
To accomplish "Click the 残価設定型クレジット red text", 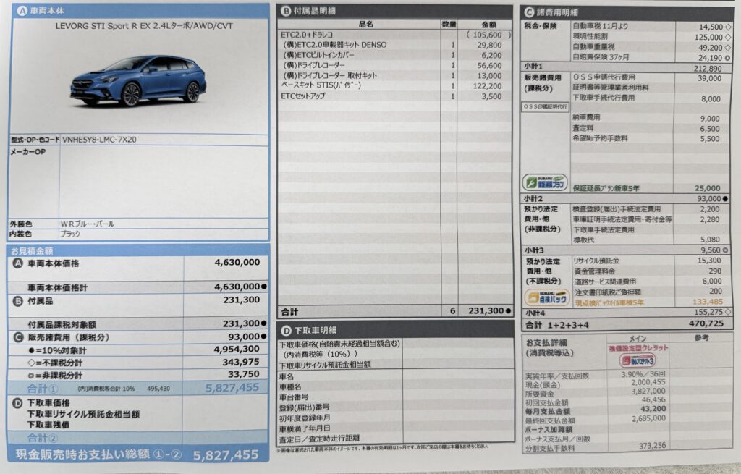I will coord(638,348).
